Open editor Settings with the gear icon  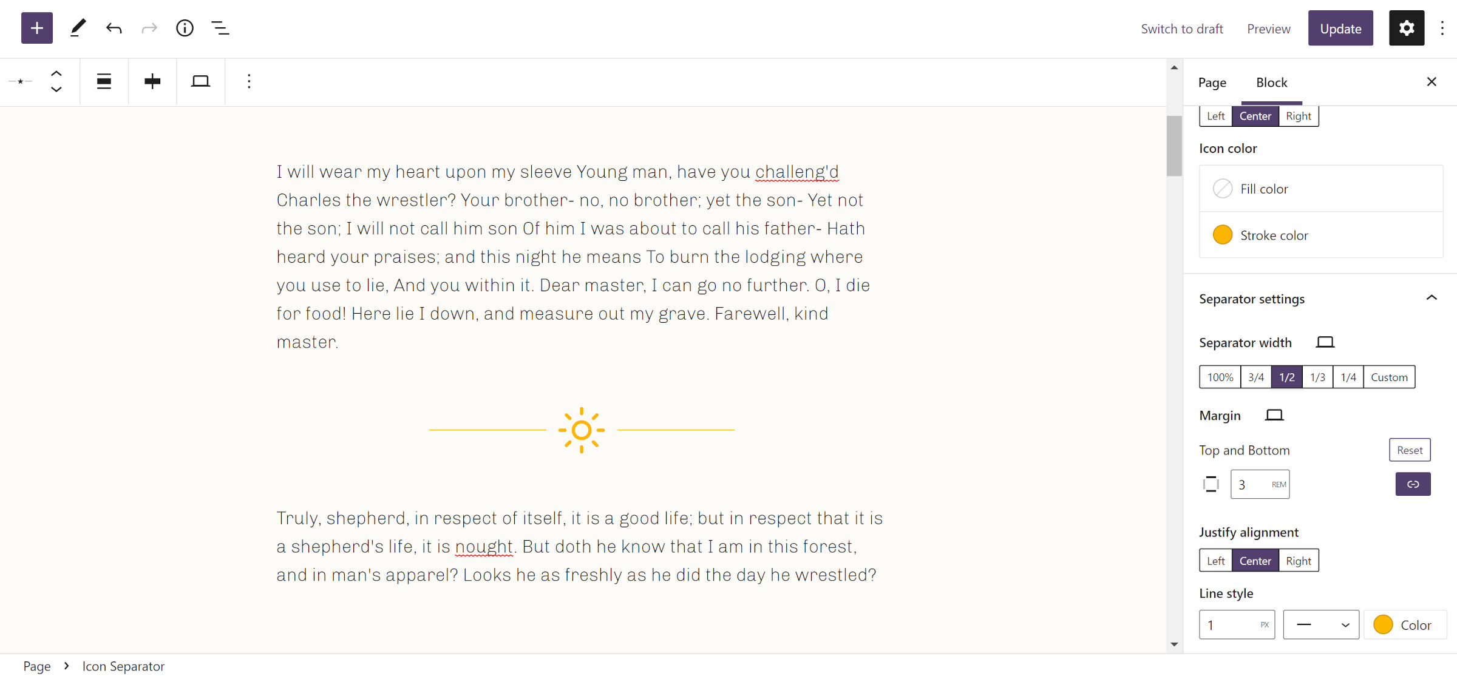(1407, 28)
